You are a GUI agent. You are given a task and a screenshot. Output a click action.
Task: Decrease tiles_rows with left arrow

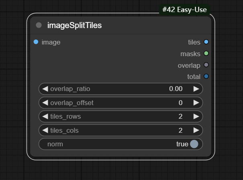(x=45, y=116)
